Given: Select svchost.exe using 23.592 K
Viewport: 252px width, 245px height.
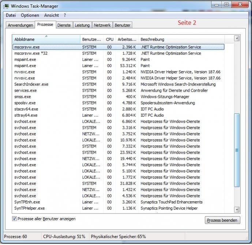Looking at the screenshot, I should point(119,152).
